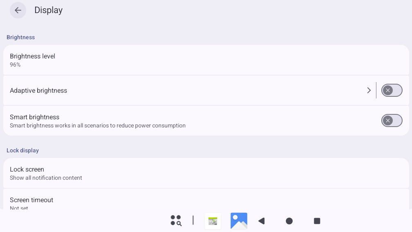
Task: Go back using the Display back arrow
Action: (18, 10)
